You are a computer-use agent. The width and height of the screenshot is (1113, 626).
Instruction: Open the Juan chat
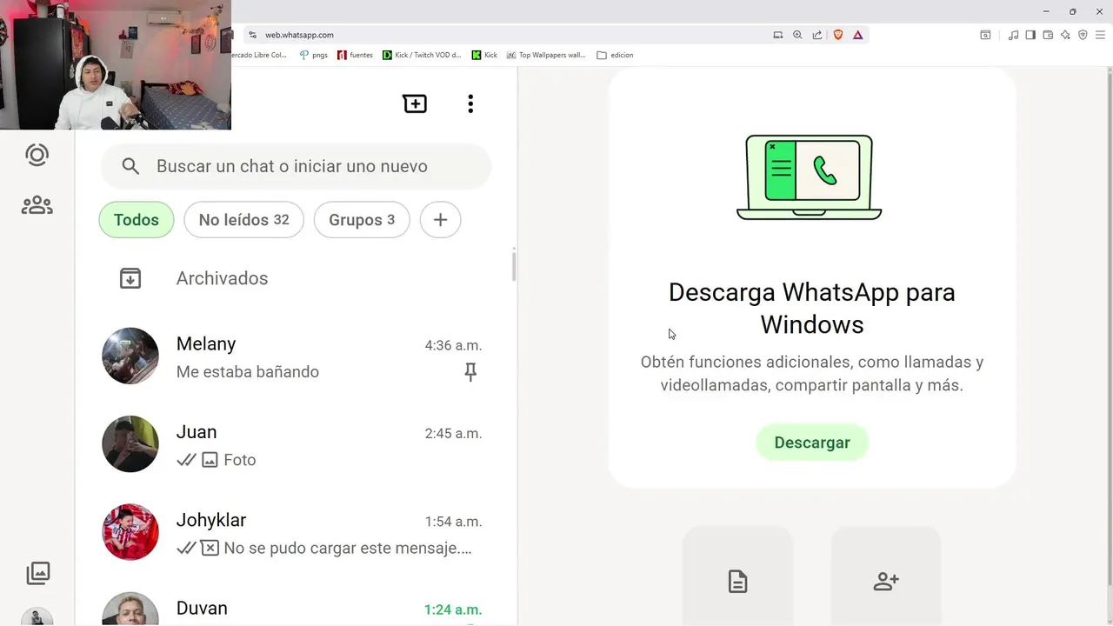(296, 445)
